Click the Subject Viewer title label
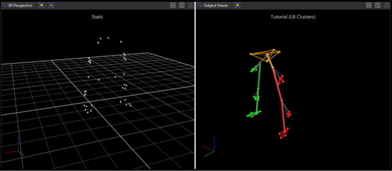This screenshot has width=392, height=171. click(x=216, y=6)
